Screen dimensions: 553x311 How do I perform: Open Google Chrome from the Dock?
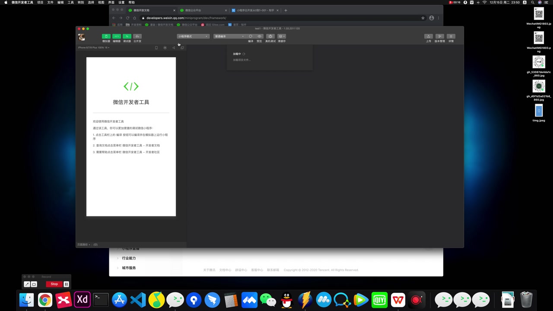45,300
